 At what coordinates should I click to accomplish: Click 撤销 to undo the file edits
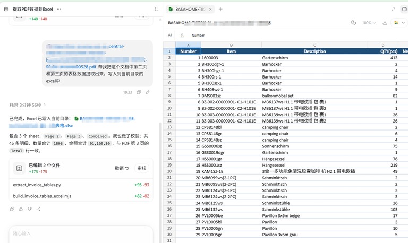click(122, 168)
